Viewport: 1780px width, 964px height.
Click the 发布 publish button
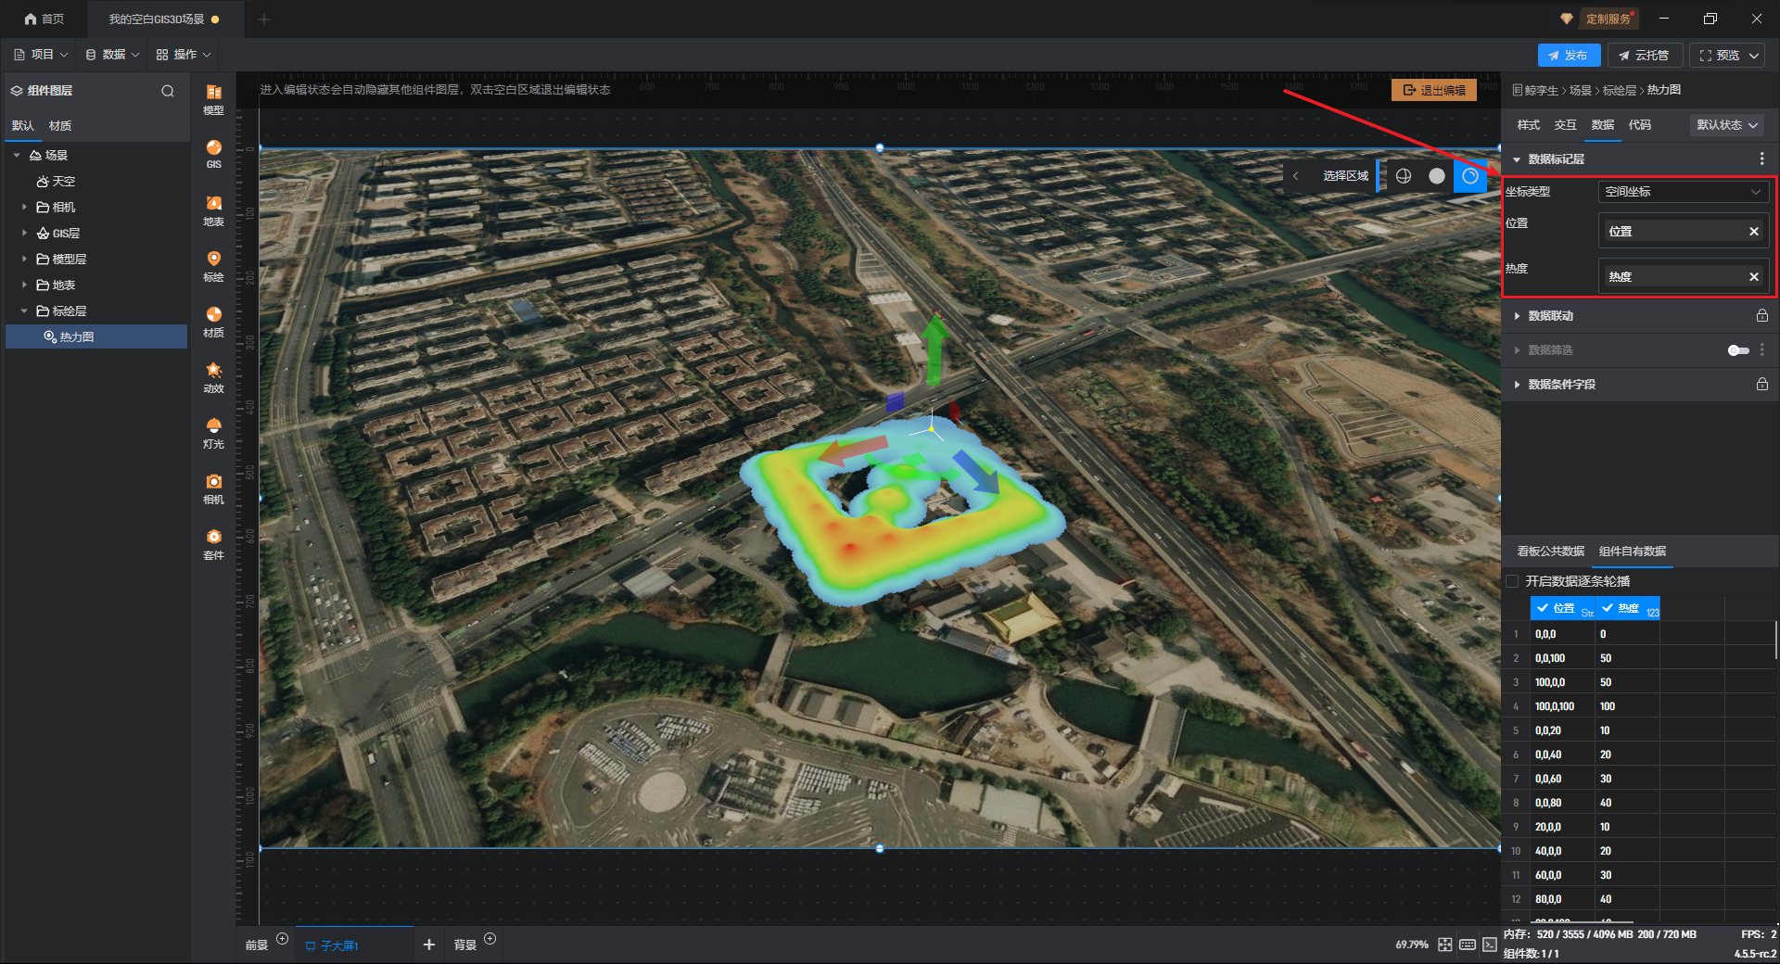pos(1568,56)
